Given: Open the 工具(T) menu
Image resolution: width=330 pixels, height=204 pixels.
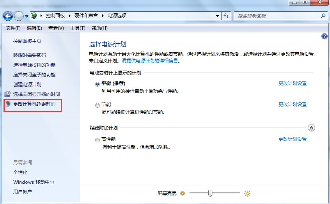Looking at the screenshot, I should (x=78, y=28).
